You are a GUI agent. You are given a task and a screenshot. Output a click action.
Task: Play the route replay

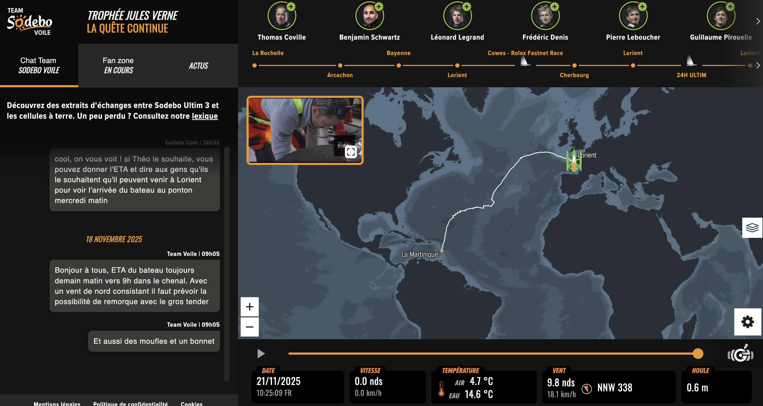[261, 353]
